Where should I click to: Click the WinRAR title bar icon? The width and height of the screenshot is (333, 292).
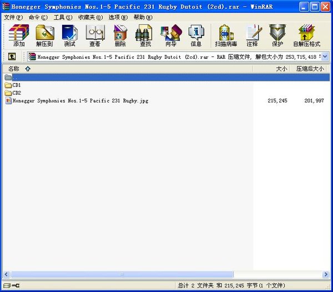pos(6,7)
